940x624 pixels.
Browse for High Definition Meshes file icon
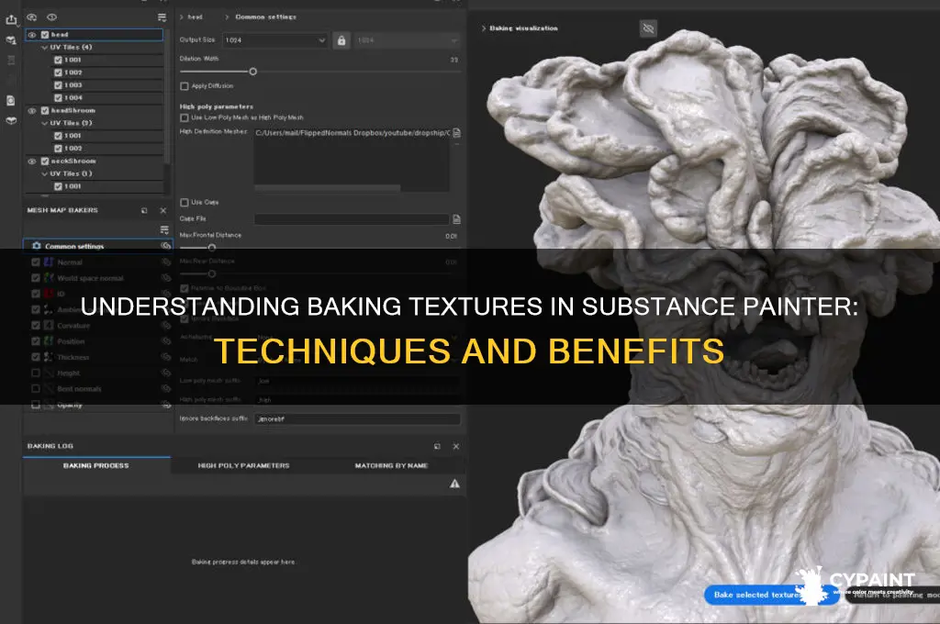(457, 132)
